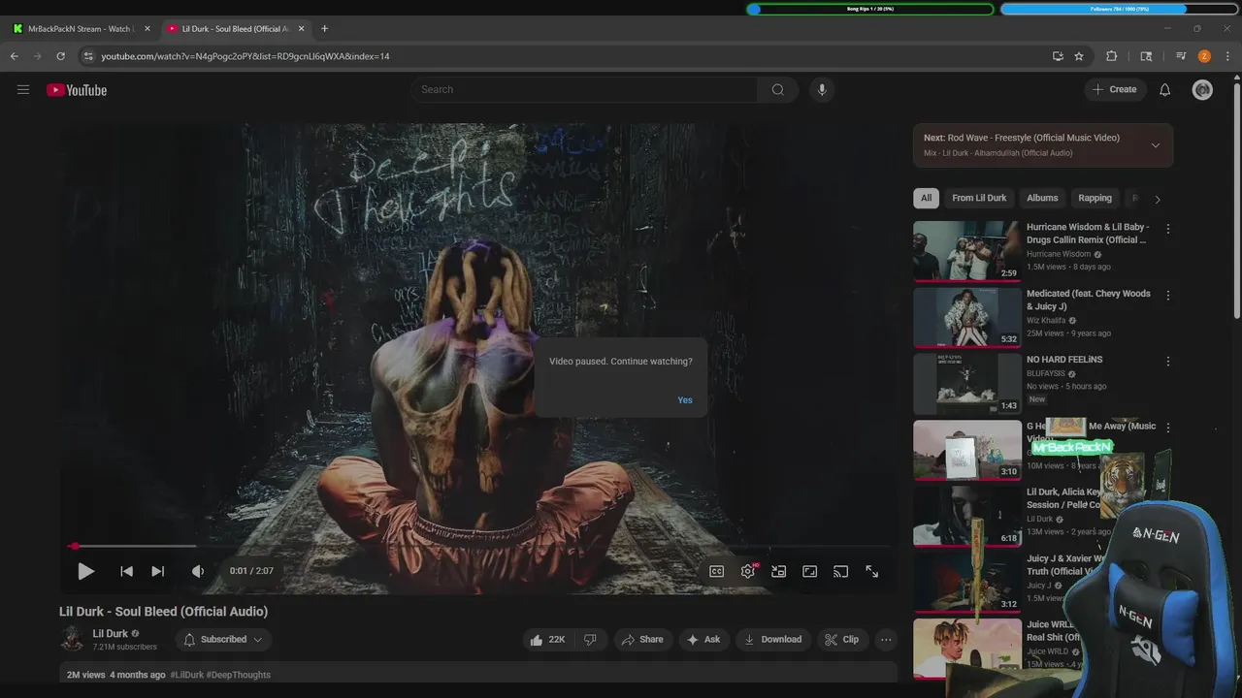
Task: Open Lil Durk channel avatar
Action: [x=72, y=638]
